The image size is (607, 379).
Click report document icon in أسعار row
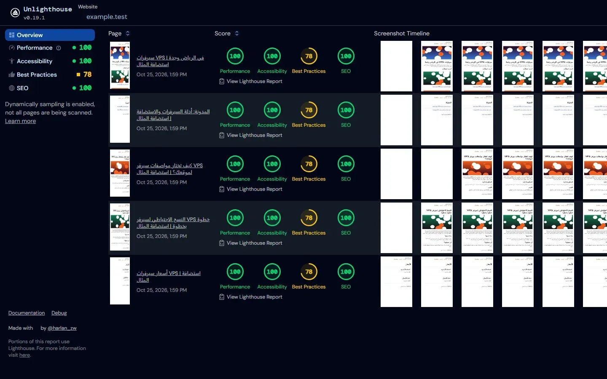[x=222, y=297]
